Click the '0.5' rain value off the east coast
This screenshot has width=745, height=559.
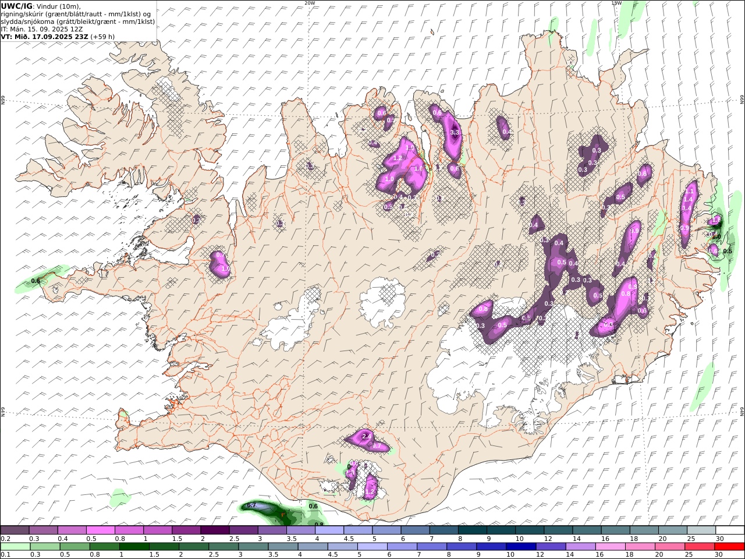(x=728, y=252)
